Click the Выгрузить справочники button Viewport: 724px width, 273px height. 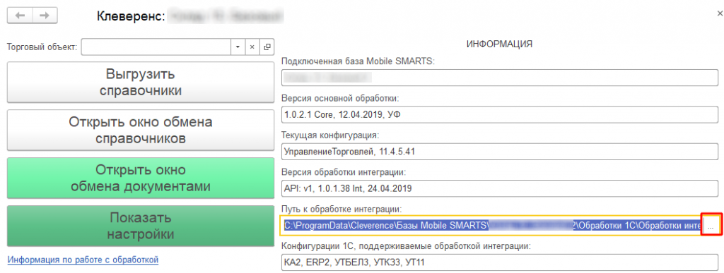[141, 83]
